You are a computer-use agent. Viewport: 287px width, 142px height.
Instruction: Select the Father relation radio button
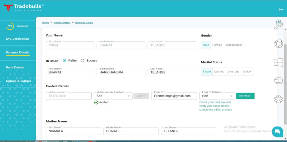click(65, 61)
